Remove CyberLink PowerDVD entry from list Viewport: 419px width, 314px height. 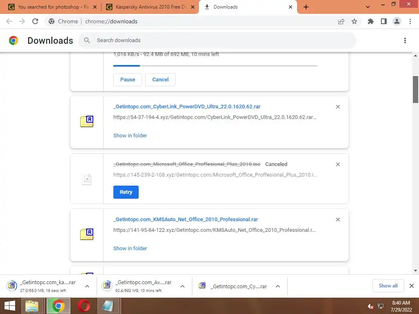coord(338,107)
